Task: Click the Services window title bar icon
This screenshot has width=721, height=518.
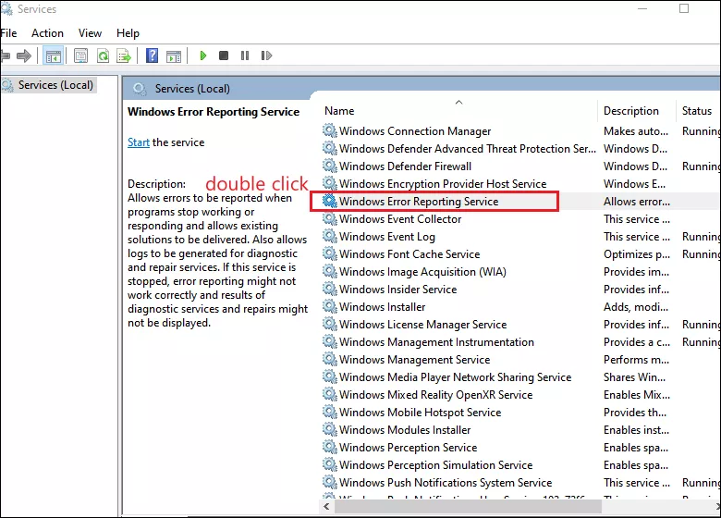Action: (x=6, y=8)
